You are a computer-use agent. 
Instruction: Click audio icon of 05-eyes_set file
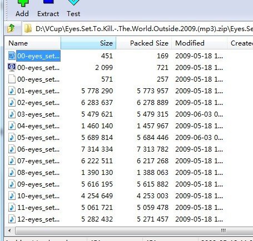tap(12, 138)
